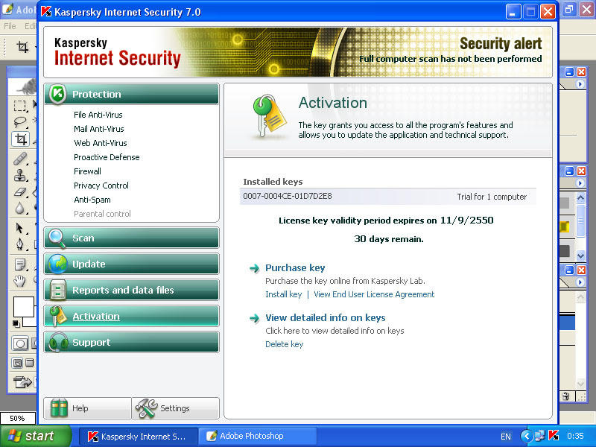Click the Delete key link
Screen dimensions: 596x447
pos(285,344)
